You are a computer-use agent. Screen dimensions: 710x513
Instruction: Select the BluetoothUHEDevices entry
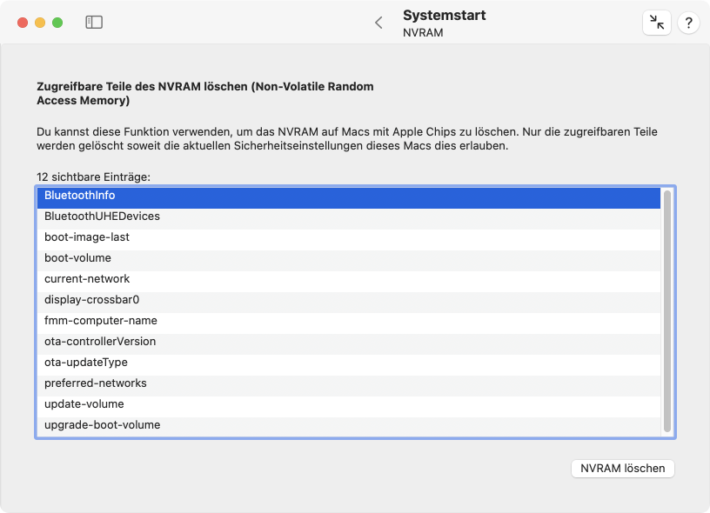pos(349,219)
